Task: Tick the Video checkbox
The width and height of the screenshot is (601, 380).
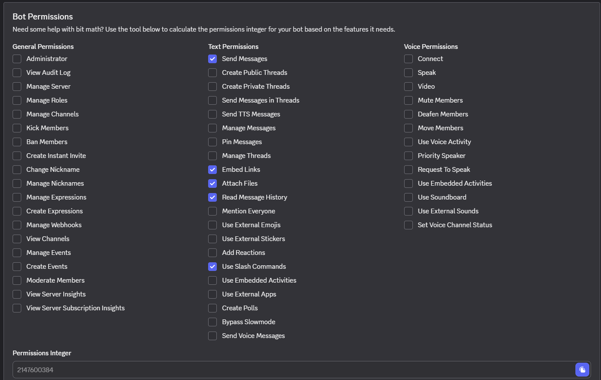Action: (408, 87)
